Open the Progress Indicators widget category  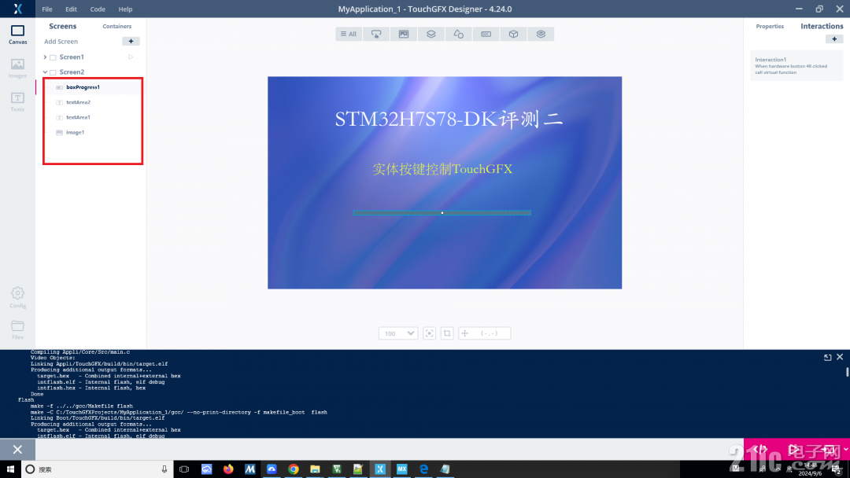pos(486,34)
